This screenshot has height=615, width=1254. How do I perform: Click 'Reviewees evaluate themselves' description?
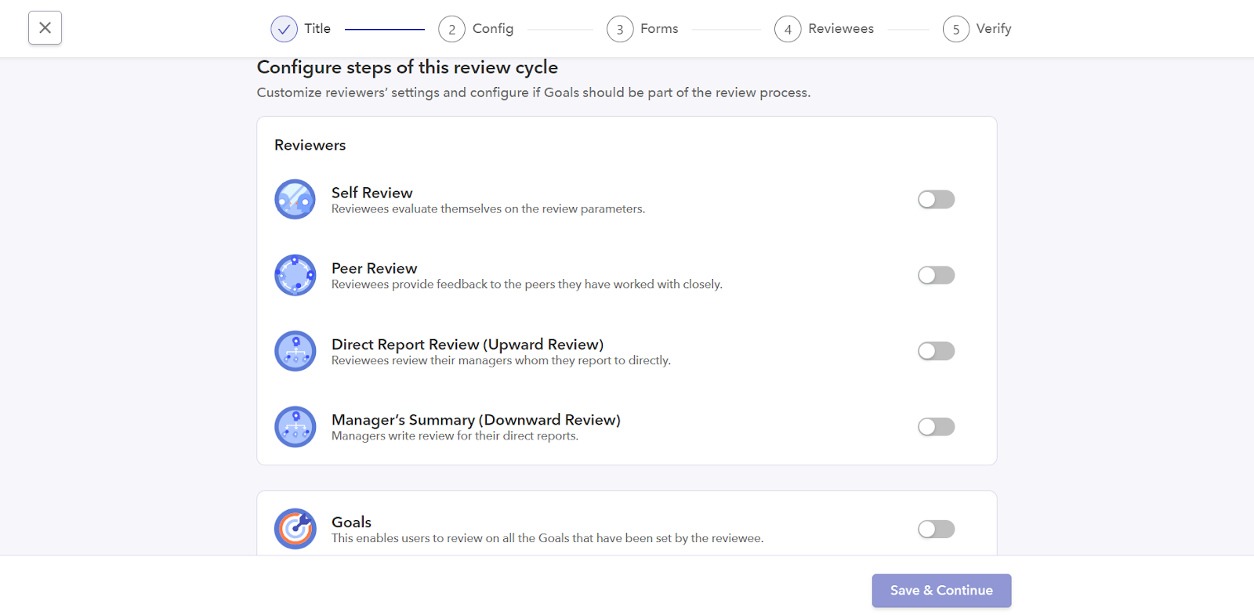coord(488,209)
